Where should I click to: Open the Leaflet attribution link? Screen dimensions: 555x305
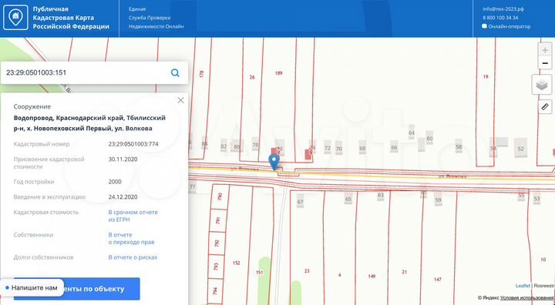[x=523, y=286]
